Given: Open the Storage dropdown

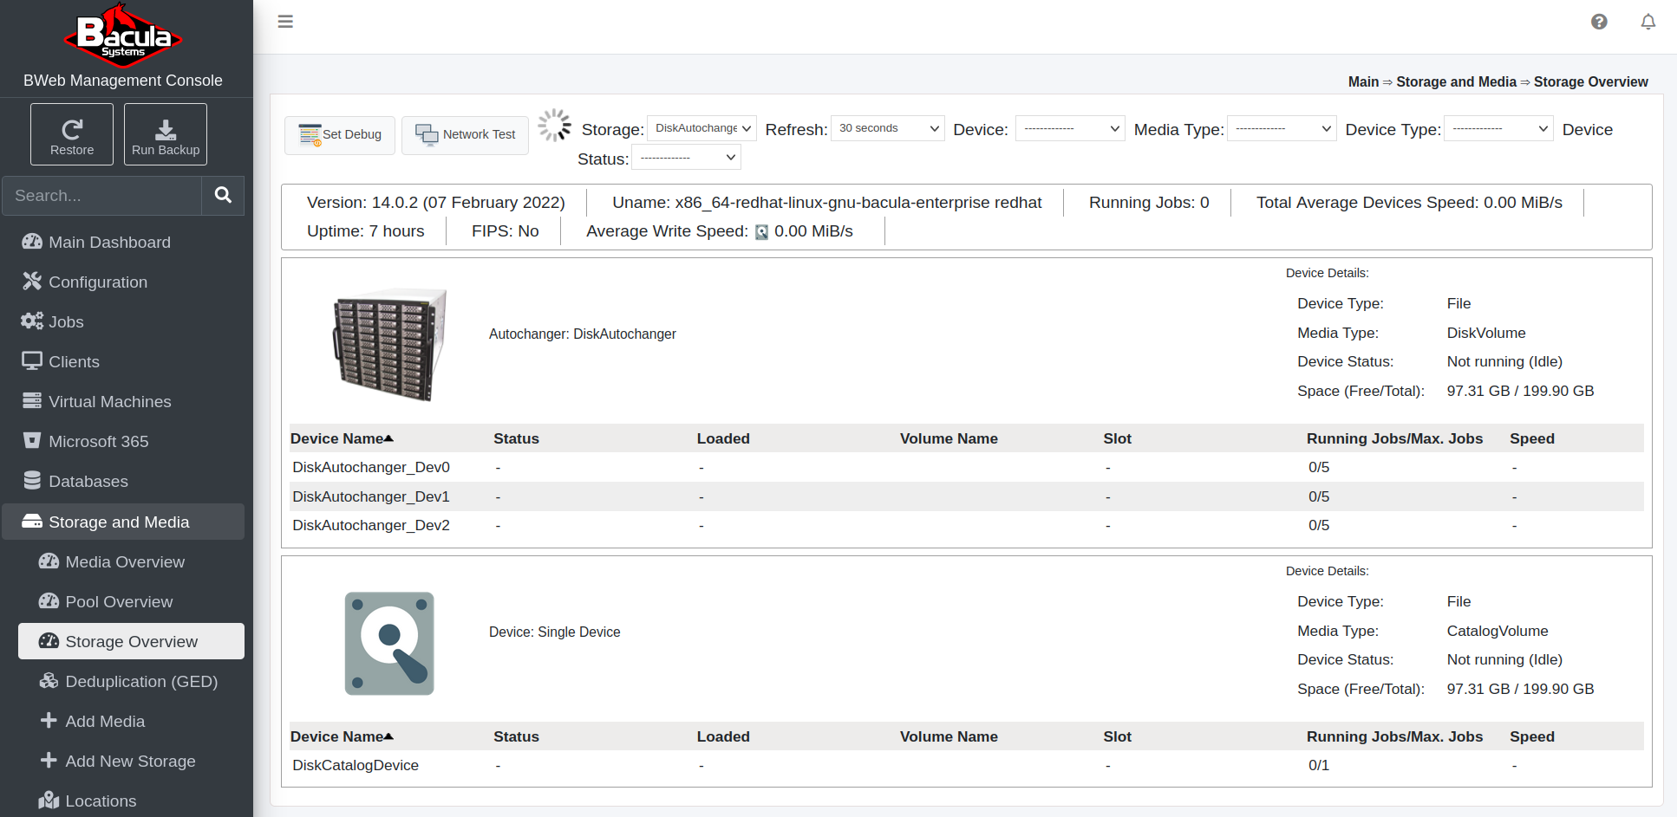Looking at the screenshot, I should [x=702, y=128].
